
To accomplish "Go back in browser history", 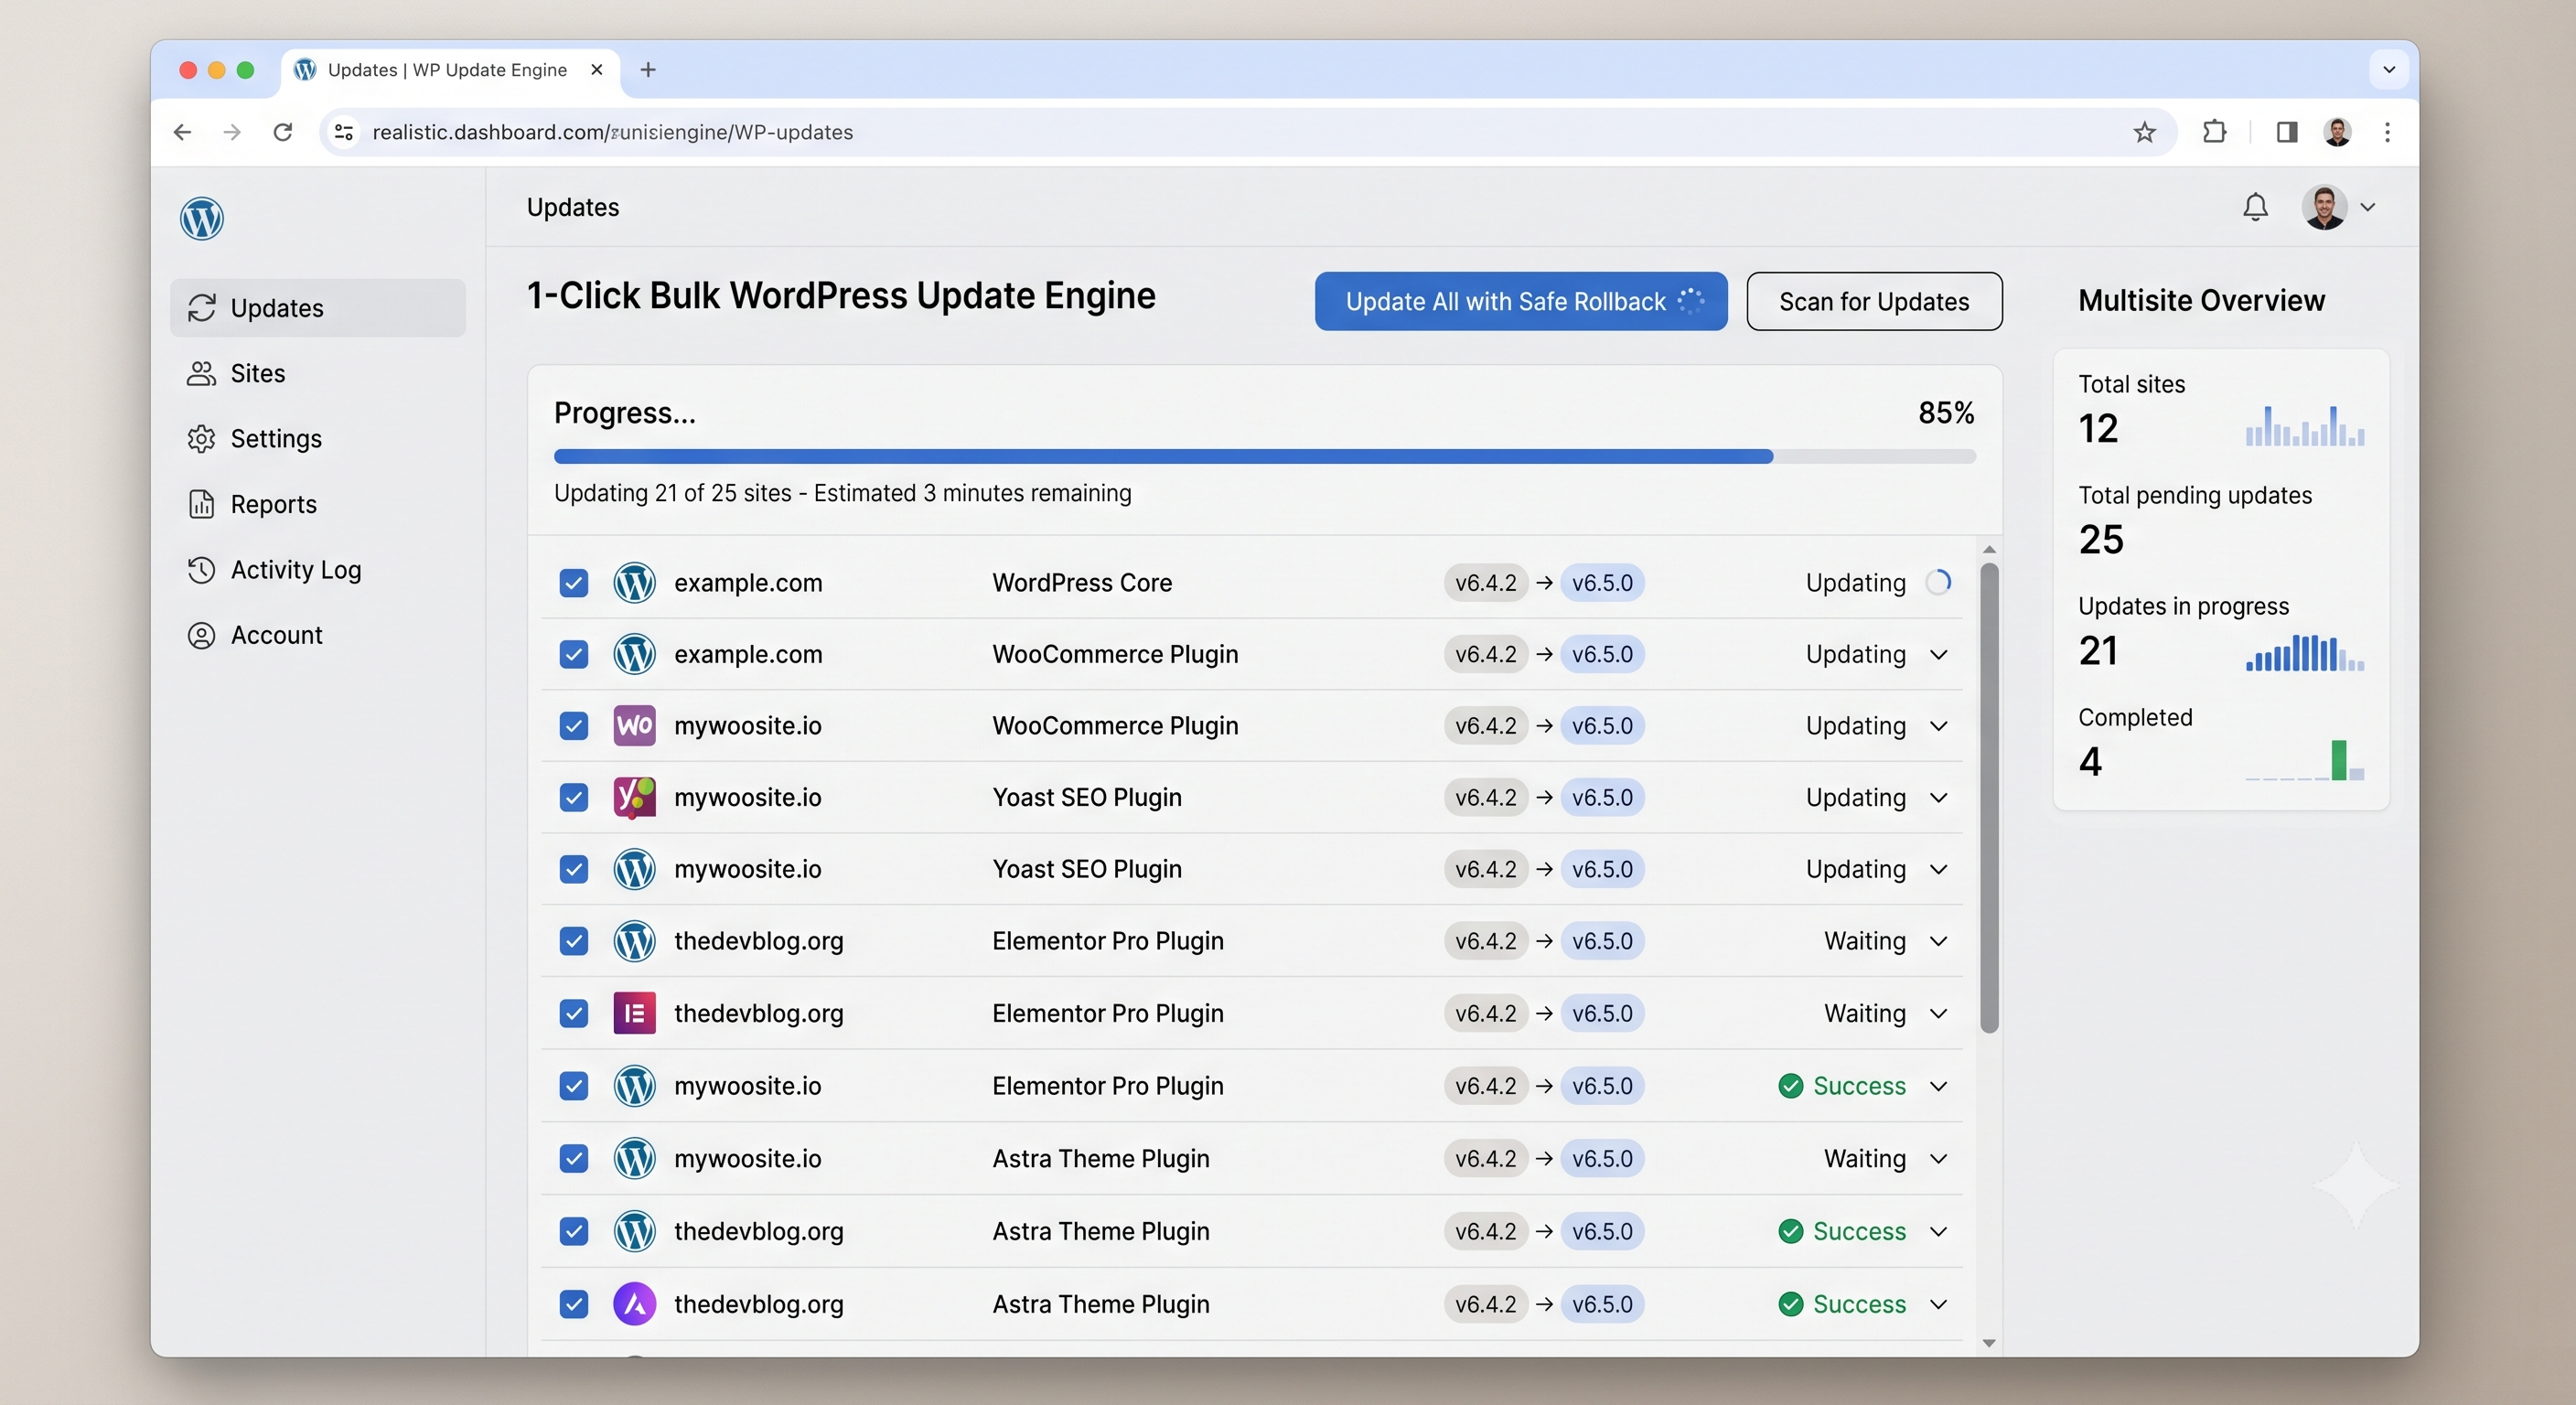I will (182, 132).
